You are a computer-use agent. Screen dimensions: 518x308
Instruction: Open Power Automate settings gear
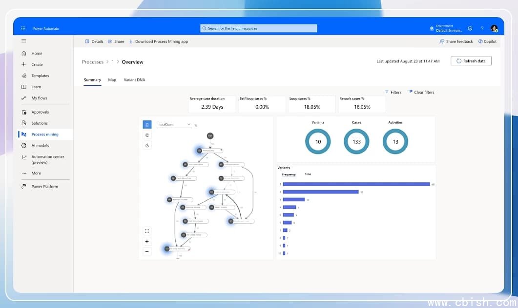470,28
